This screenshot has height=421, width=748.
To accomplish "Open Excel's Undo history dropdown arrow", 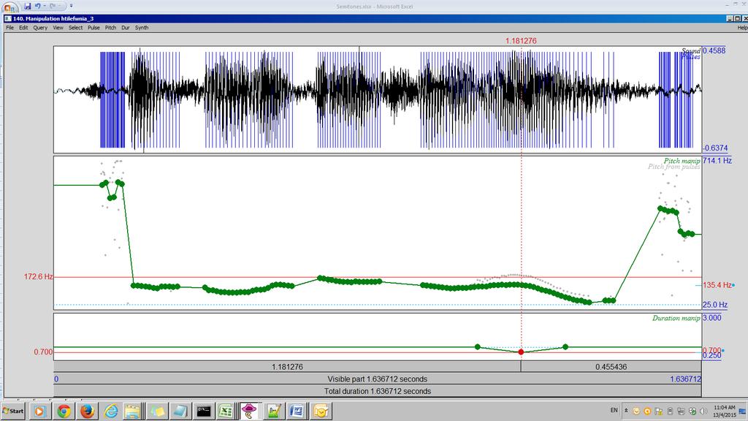I will pyautogui.click(x=45, y=6).
